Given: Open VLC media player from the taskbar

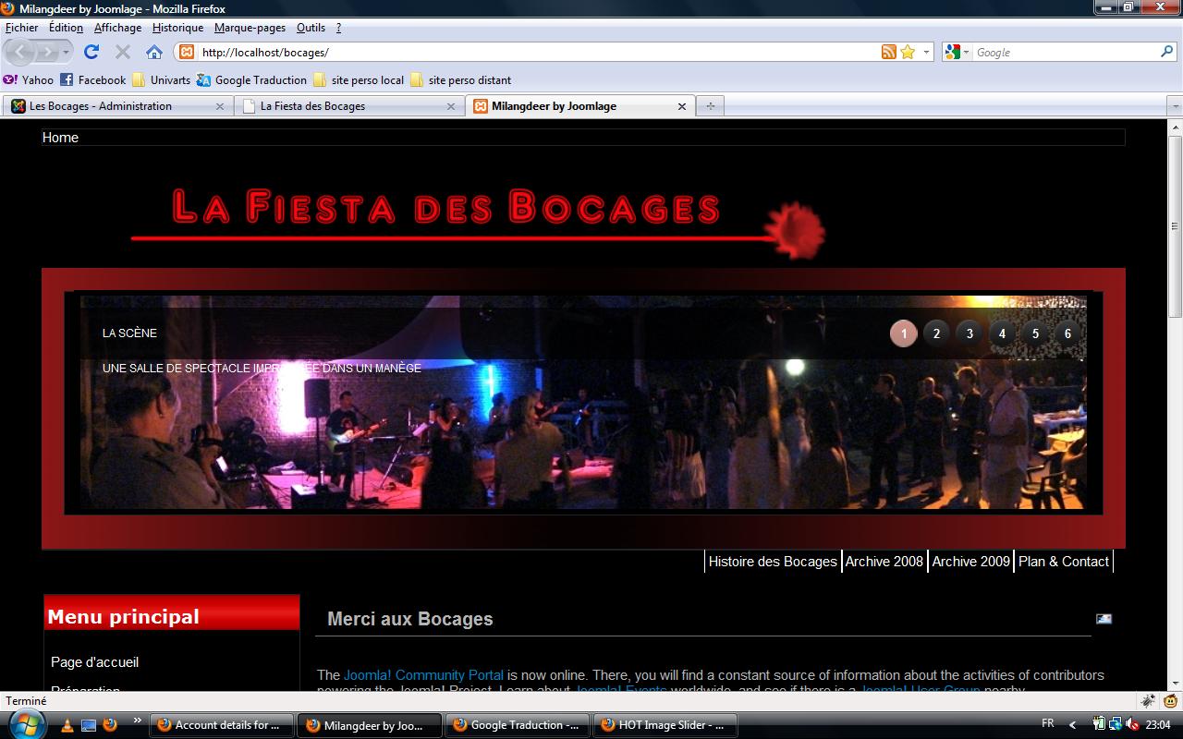Looking at the screenshot, I should tap(67, 725).
